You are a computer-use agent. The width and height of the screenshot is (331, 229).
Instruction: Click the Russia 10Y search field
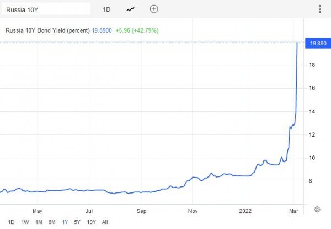(x=46, y=9)
